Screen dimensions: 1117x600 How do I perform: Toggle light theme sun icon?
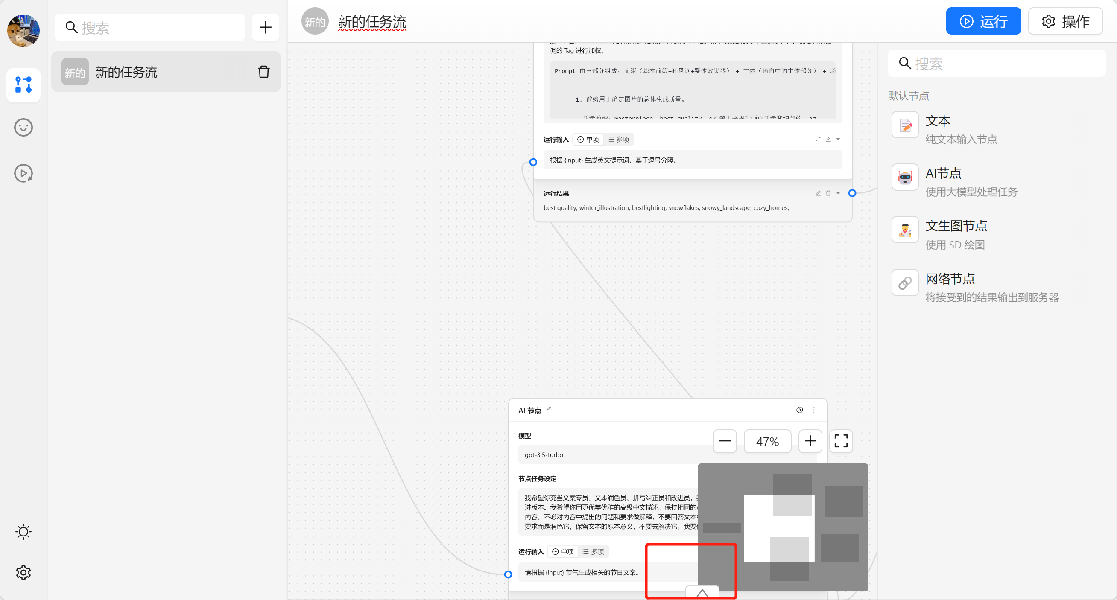pos(23,532)
